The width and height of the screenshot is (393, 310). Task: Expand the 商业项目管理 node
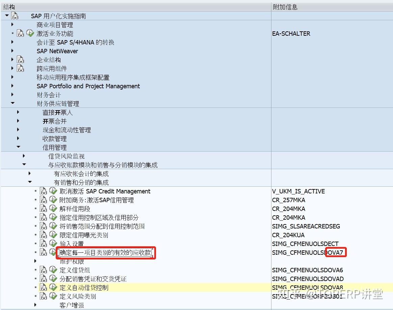(x=12, y=24)
